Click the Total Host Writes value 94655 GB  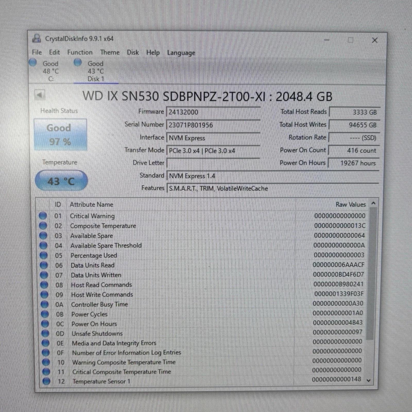tap(355, 125)
